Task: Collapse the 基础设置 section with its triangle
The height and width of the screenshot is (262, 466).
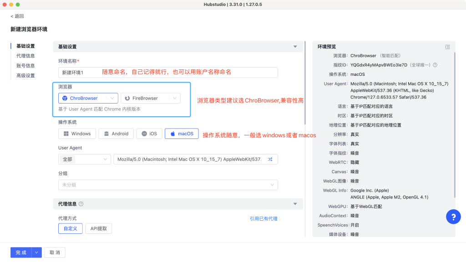Action: tap(295, 47)
